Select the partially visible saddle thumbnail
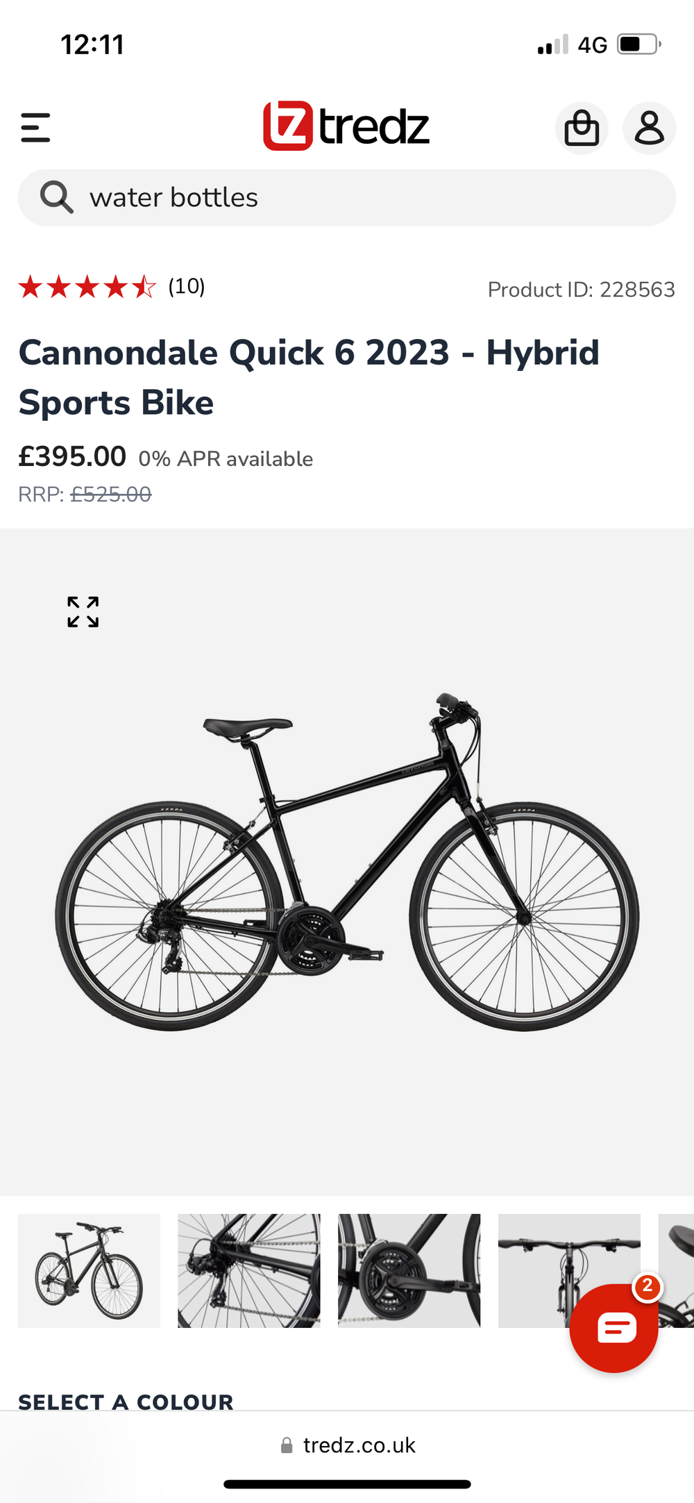 pos(677,1270)
